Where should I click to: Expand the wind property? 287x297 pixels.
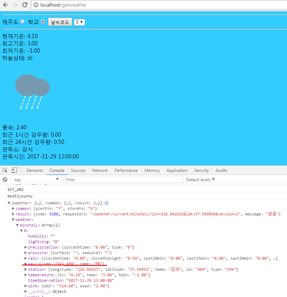click(25, 286)
